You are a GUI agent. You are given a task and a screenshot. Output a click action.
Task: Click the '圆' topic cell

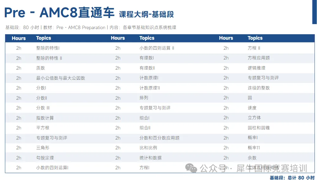(250, 98)
